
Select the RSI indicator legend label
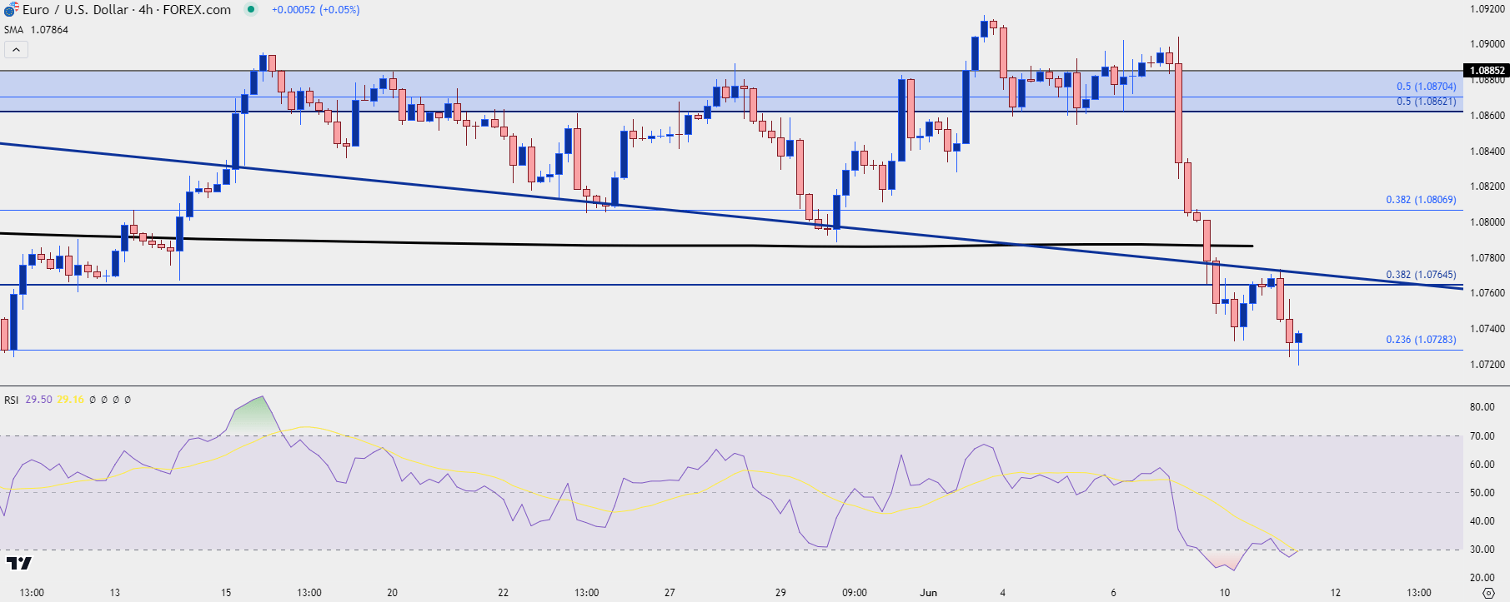[x=11, y=400]
